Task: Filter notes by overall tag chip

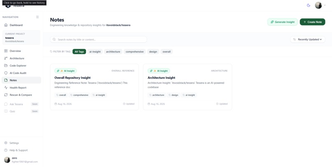Action: pos(167,52)
